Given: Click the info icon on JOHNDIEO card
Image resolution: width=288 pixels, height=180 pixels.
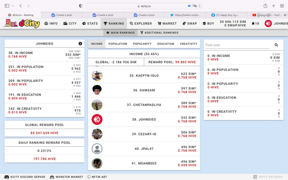Looking at the screenshot, I should 80,43.
